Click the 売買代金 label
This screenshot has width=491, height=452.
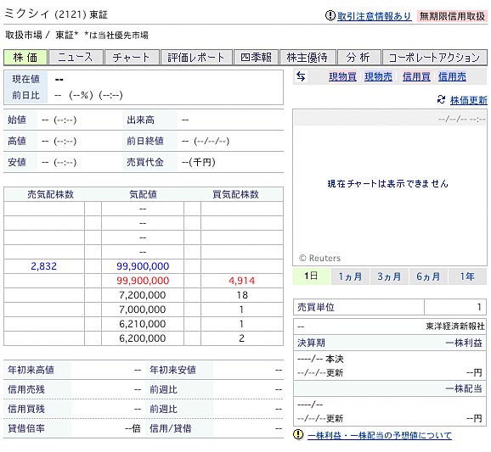pos(145,162)
